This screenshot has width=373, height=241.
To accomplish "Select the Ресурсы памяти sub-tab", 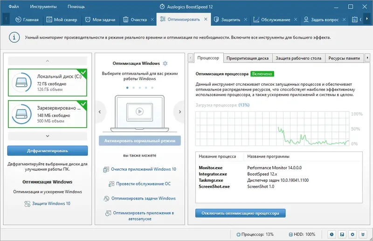I will [x=344, y=58].
